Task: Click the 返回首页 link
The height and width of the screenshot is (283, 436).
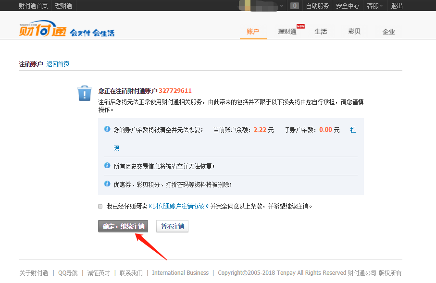Action: (x=58, y=64)
